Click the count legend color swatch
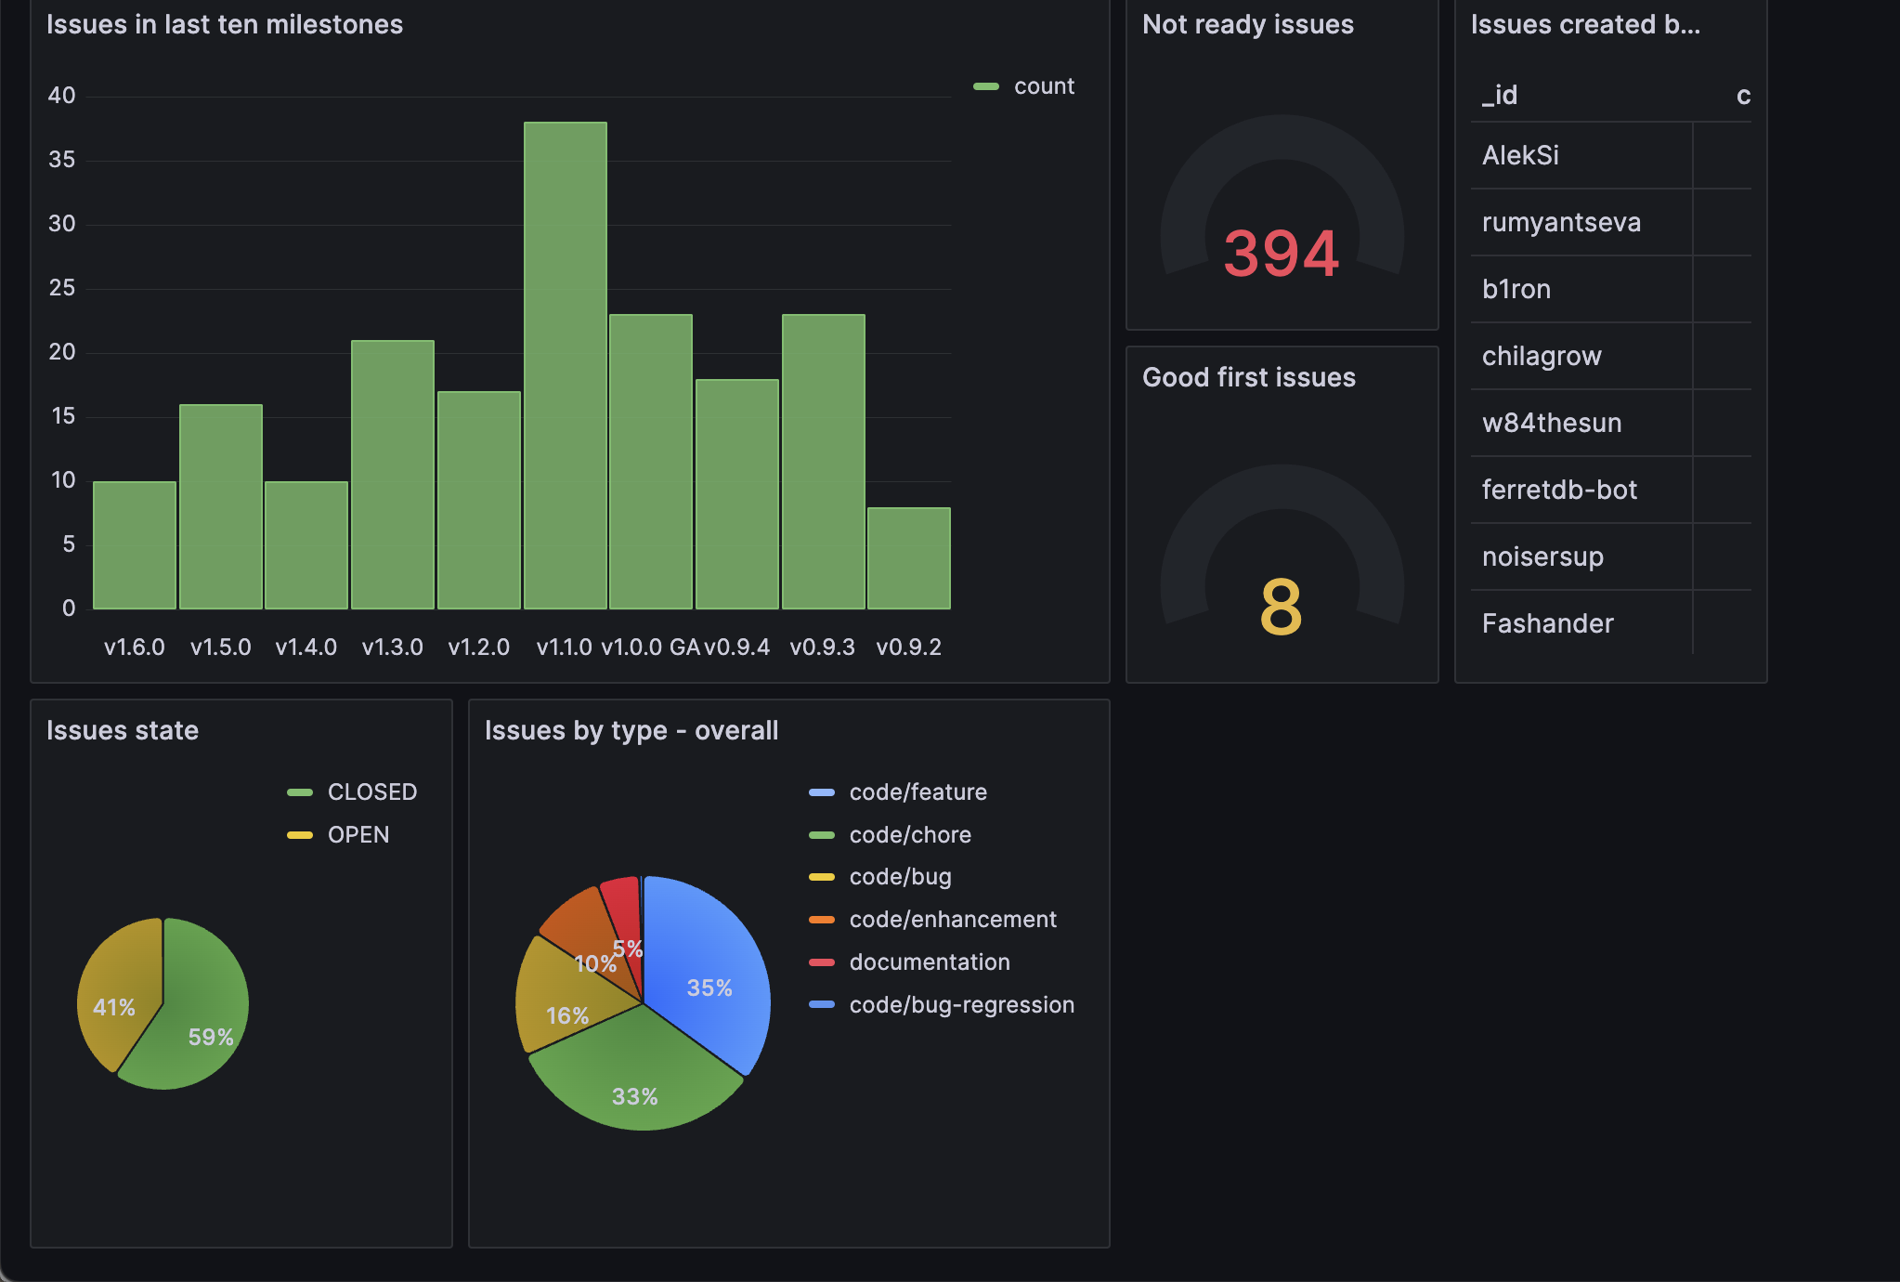 pyautogui.click(x=986, y=85)
